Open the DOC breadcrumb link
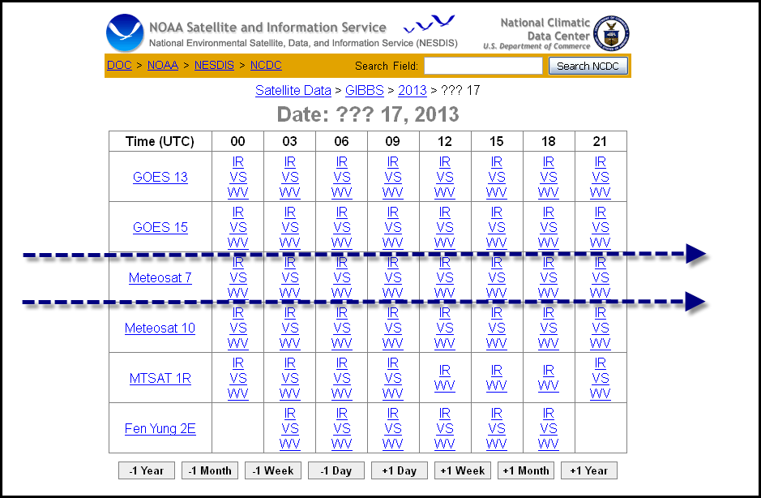Viewport: 761px width, 498px height. [119, 65]
